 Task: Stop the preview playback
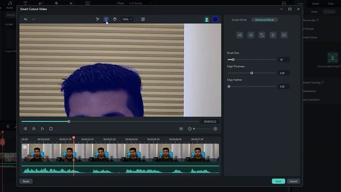point(51,129)
